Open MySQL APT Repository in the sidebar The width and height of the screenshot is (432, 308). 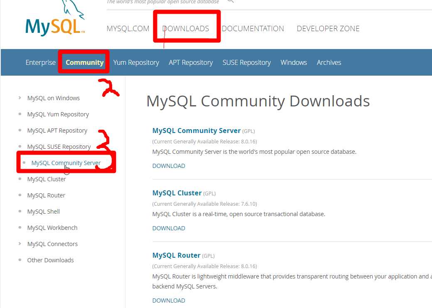tap(57, 131)
